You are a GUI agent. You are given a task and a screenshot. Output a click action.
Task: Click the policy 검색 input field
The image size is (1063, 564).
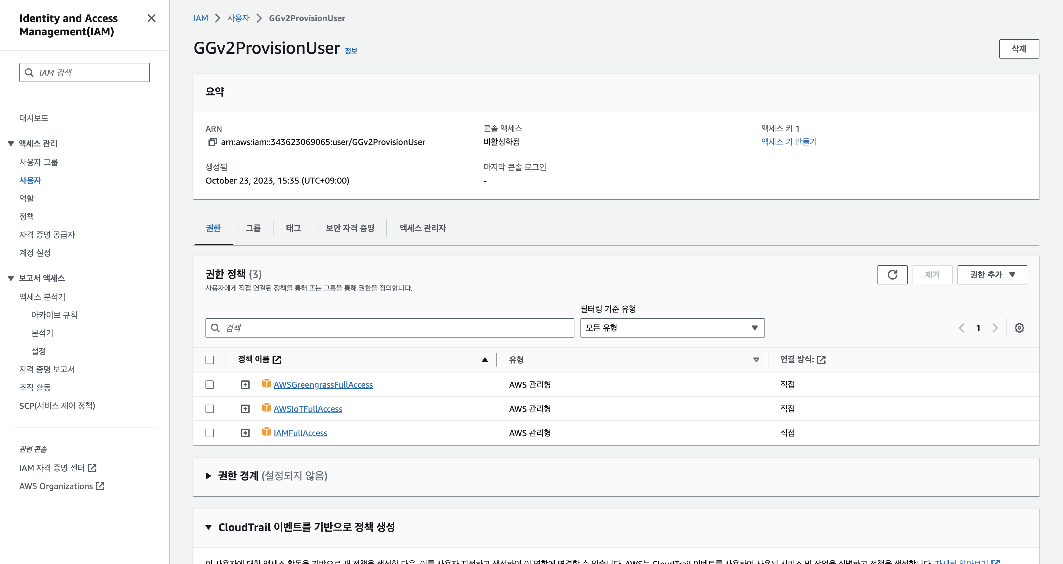tap(389, 328)
